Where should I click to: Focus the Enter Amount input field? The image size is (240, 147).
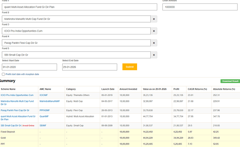pyautogui.click(x=200, y=7)
